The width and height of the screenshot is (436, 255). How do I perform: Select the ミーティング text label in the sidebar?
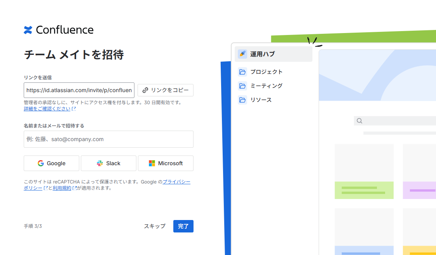266,86
